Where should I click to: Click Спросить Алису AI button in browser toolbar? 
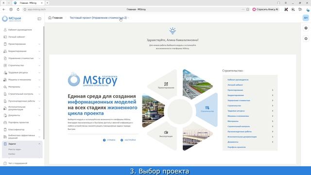pyautogui.click(x=265, y=9)
